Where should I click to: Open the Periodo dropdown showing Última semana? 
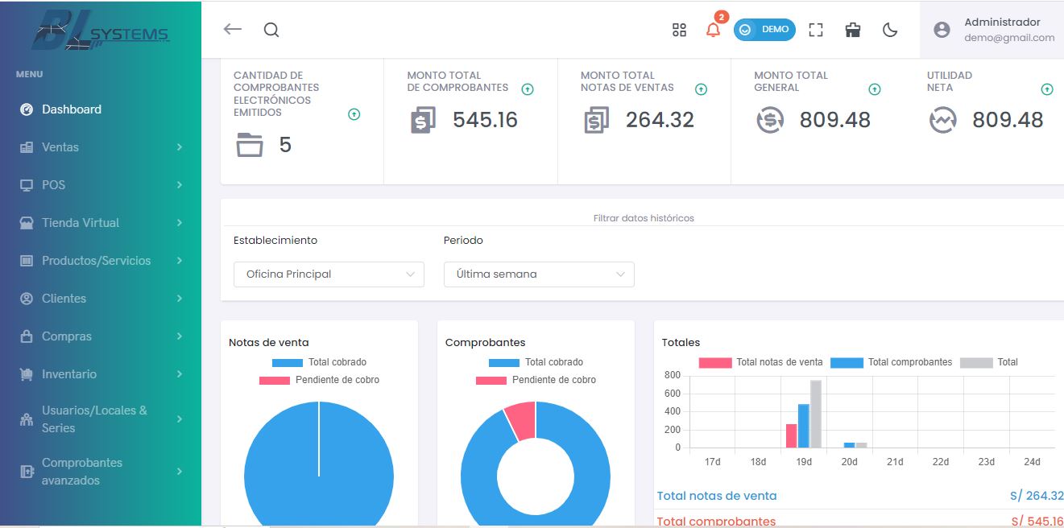tap(539, 274)
